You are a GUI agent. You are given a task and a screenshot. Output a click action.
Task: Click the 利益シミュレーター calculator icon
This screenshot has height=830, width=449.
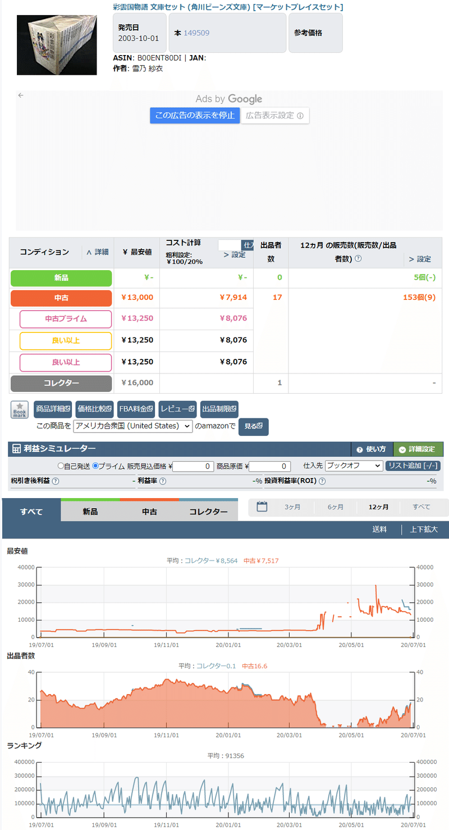(17, 449)
